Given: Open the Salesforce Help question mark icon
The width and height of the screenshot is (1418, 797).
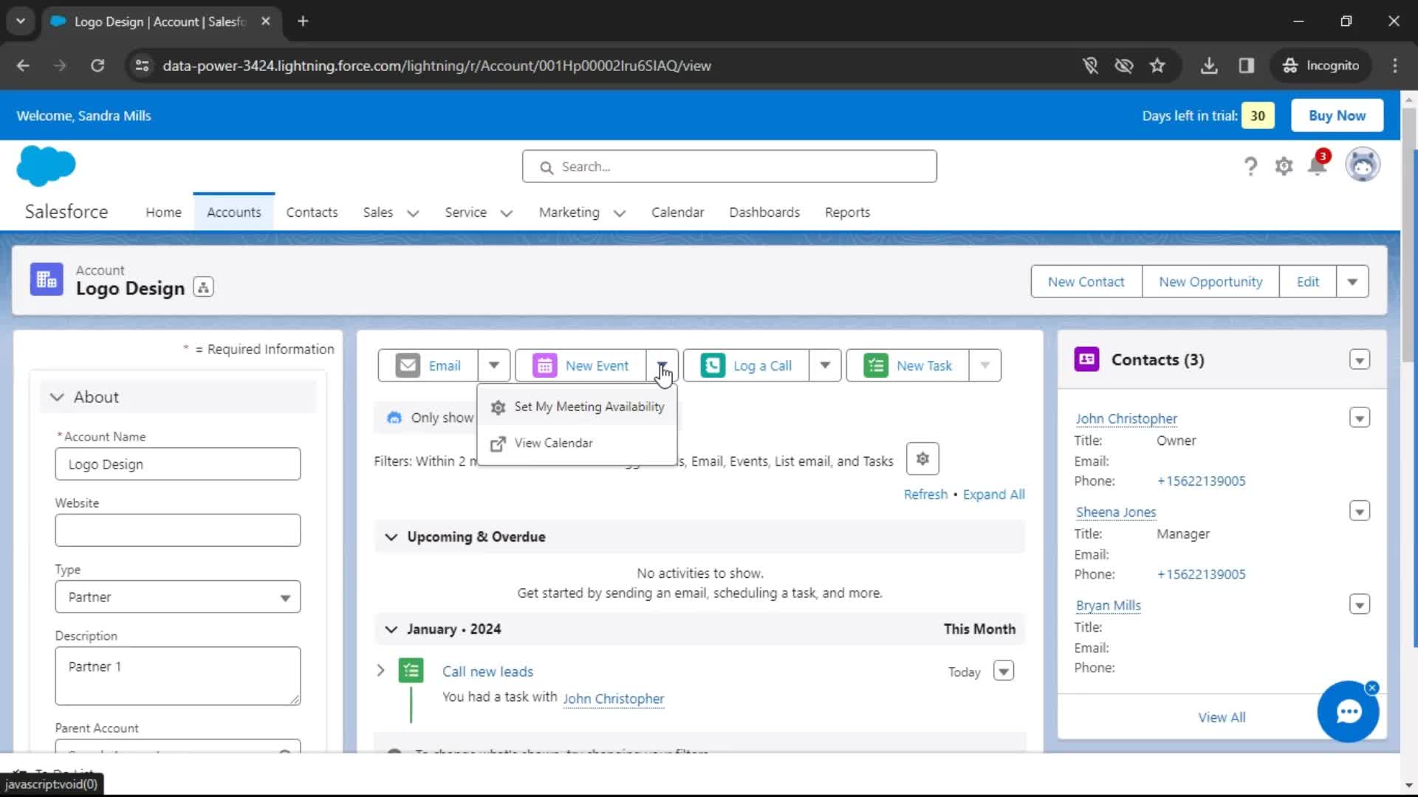Looking at the screenshot, I should (1250, 167).
